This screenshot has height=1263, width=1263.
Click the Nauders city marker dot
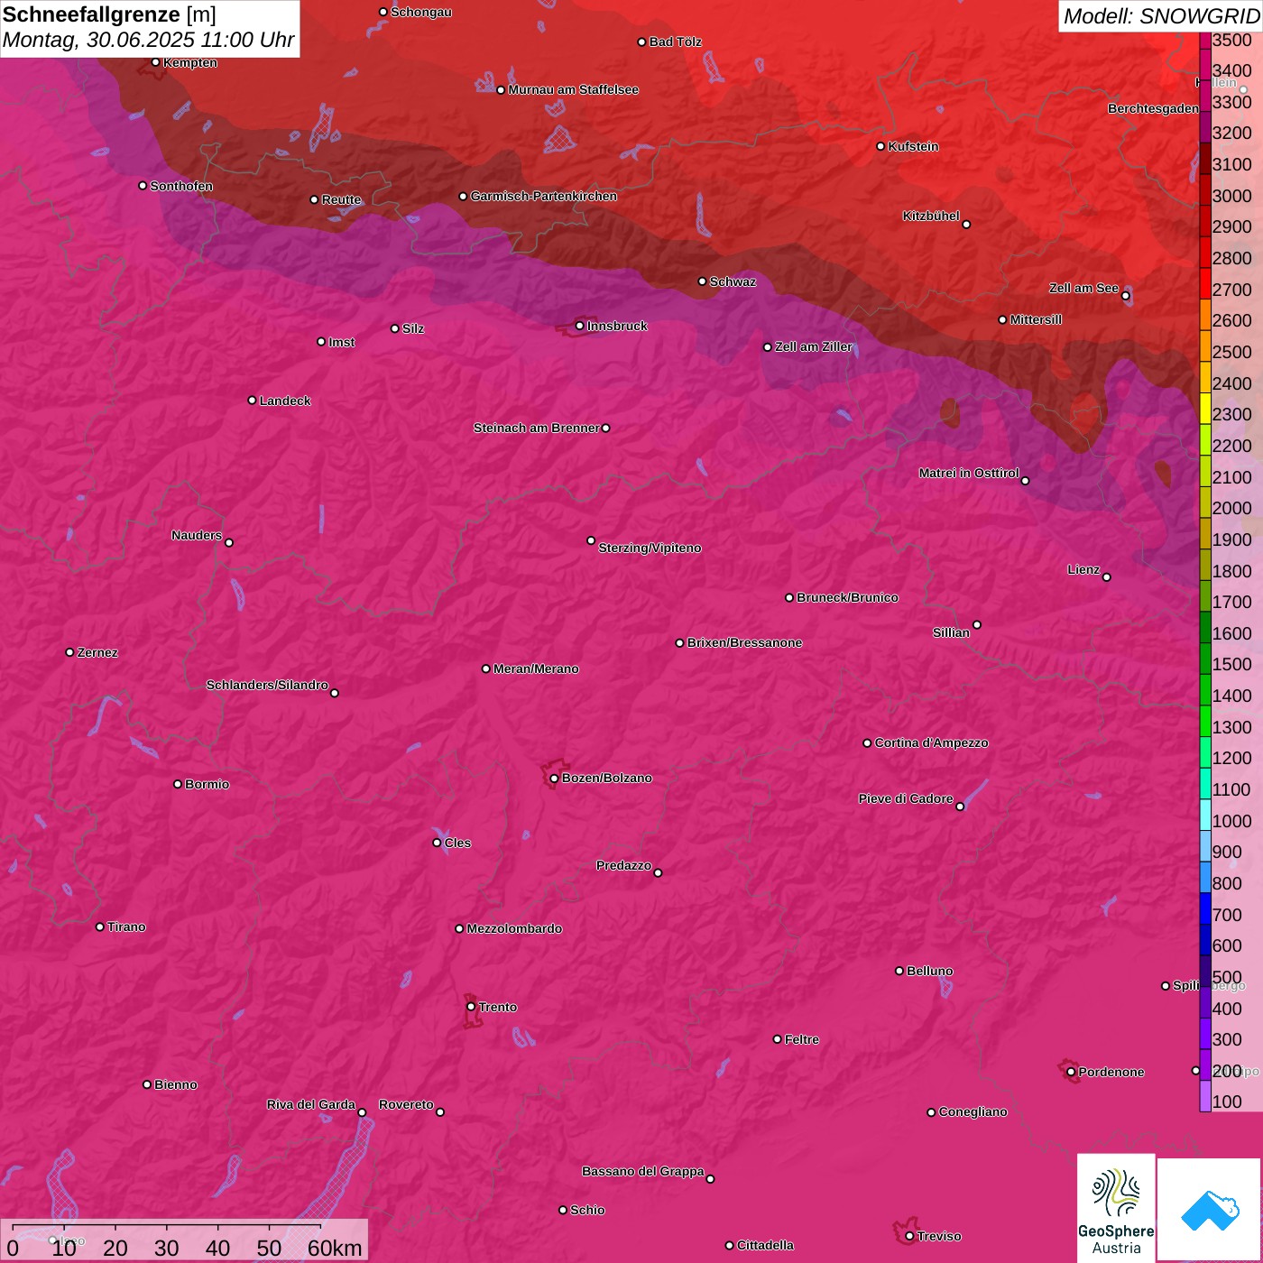(x=229, y=542)
